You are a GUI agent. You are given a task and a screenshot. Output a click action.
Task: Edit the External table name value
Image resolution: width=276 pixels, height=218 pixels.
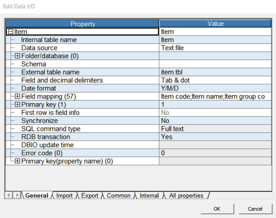(215, 72)
